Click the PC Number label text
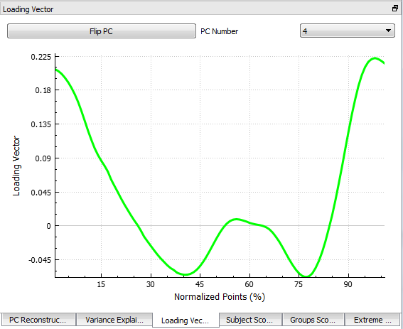Viewport: 403px width, 329px height. (x=219, y=31)
